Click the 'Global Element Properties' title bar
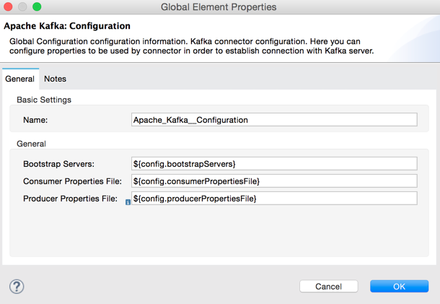Viewport: 440px width, 304px height. [219, 7]
